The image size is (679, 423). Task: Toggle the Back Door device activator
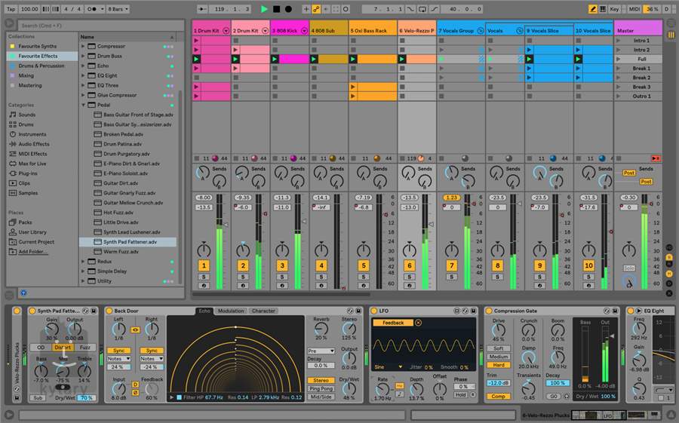click(109, 311)
